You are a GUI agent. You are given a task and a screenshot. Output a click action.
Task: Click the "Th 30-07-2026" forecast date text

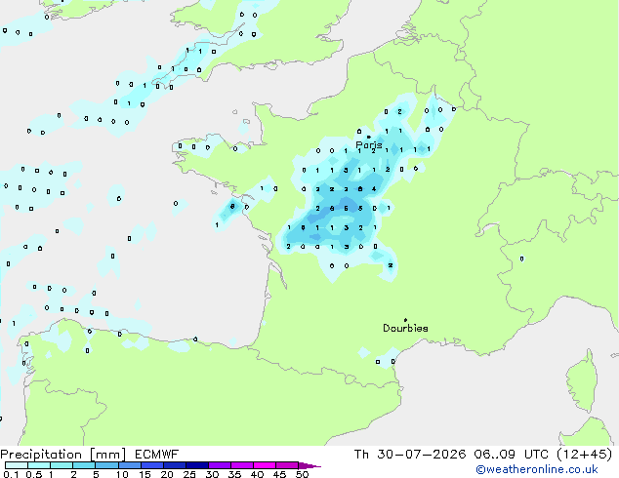point(410,455)
